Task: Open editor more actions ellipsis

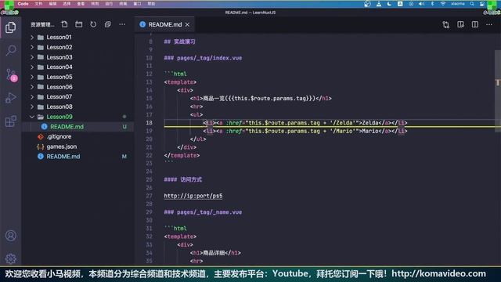Action: (x=489, y=24)
